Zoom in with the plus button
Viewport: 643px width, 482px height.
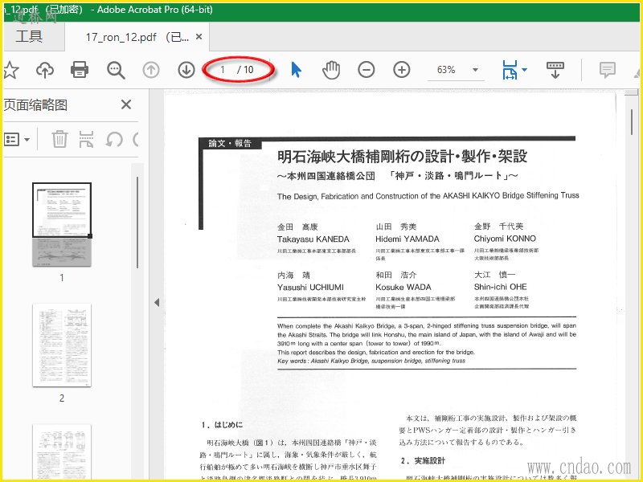(x=401, y=70)
